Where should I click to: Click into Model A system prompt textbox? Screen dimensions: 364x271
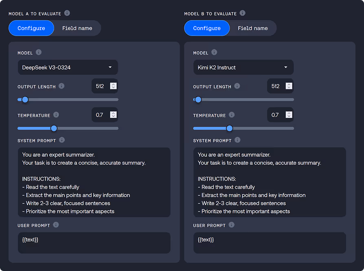(94, 182)
